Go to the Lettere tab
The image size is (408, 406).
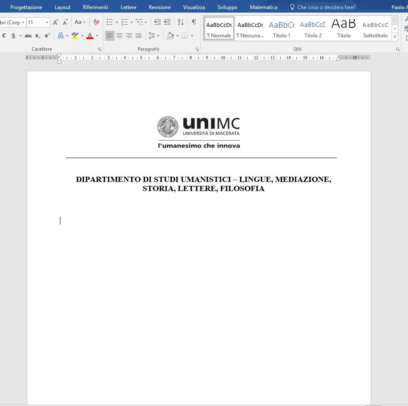pos(128,7)
